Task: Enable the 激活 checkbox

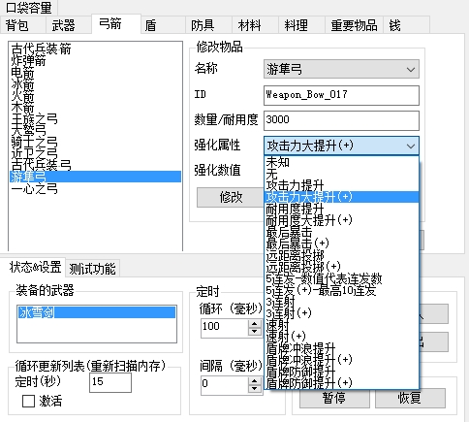Action: click(x=28, y=402)
